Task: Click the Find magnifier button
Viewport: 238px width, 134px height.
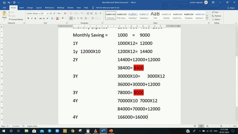Action: (215, 12)
